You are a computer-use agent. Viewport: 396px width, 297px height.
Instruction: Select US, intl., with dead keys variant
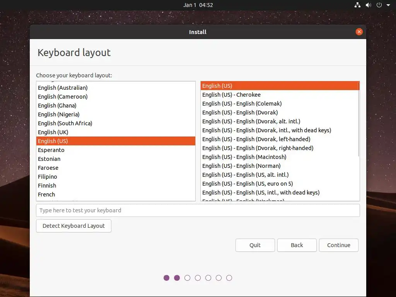[279, 193]
